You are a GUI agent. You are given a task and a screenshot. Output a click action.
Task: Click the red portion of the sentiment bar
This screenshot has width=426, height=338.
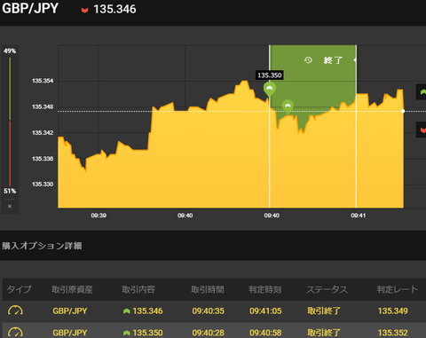[x=10, y=153]
